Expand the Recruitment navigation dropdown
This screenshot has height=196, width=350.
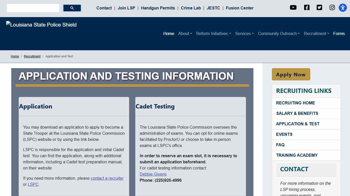(x=316, y=33)
